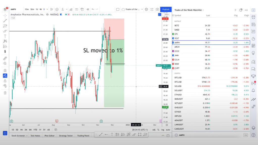Select the BTCUSD row priced 57625.73
Viewport: 258px width, 145px height.
coord(211,78)
